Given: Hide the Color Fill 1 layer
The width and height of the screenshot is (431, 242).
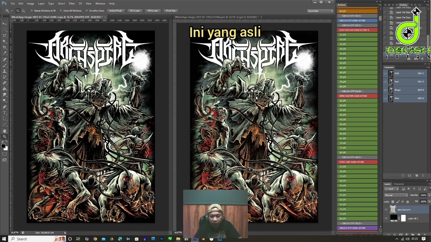Looking at the screenshot, I should [x=386, y=218].
